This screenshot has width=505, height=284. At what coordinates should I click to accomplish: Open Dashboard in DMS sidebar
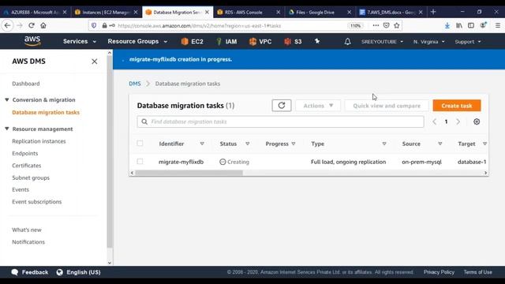pos(26,84)
